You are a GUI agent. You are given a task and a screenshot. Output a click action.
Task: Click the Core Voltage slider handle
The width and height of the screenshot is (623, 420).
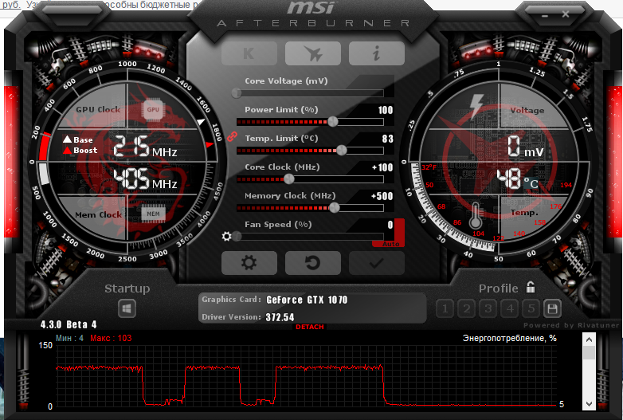tap(237, 93)
